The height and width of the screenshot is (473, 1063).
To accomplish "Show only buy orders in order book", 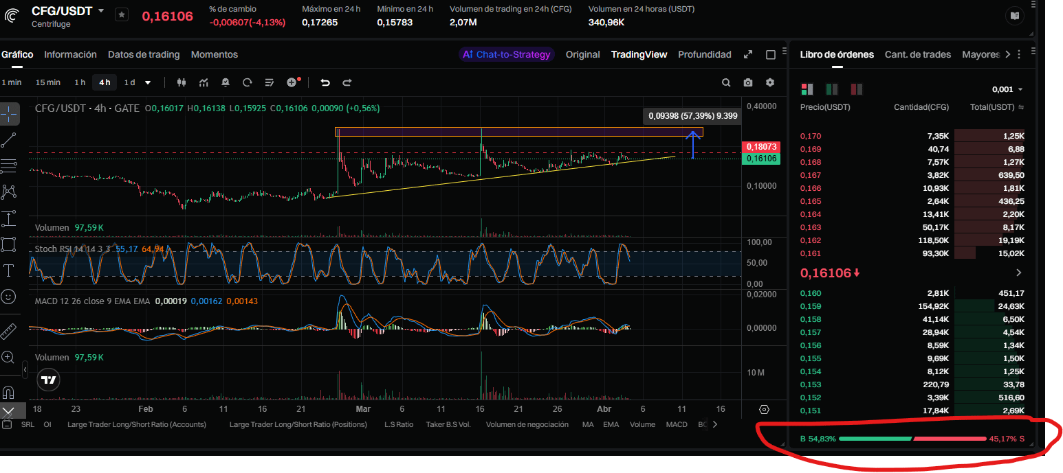I will tap(831, 89).
